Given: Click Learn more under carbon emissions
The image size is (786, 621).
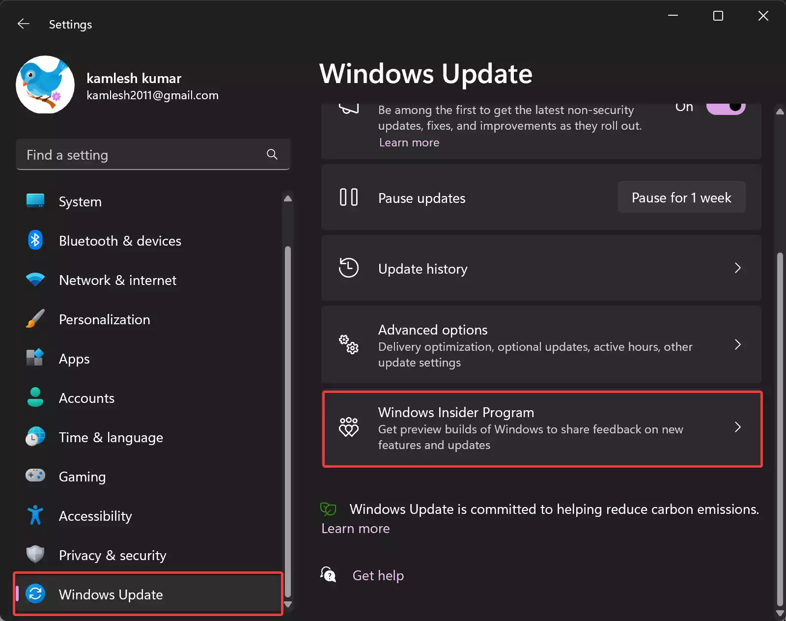Looking at the screenshot, I should [x=356, y=529].
